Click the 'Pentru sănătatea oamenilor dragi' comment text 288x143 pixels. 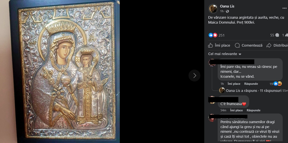(x=247, y=122)
